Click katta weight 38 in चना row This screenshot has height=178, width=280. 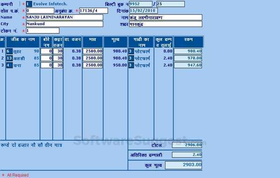point(58,65)
